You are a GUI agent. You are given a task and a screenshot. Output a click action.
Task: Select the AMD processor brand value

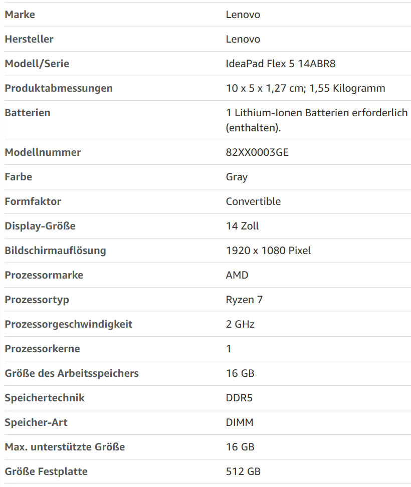(237, 275)
